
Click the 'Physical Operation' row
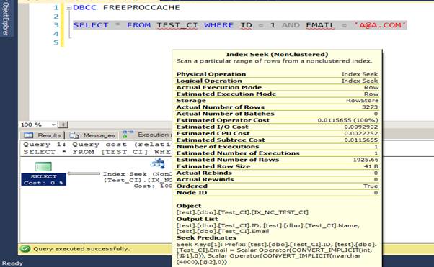[x=277, y=74]
